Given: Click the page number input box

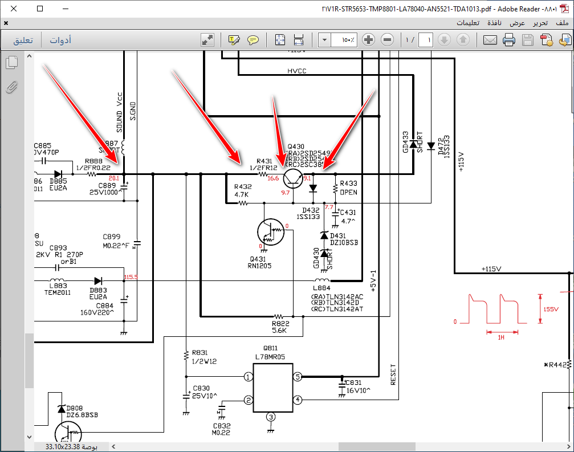Looking at the screenshot, I should point(426,40).
